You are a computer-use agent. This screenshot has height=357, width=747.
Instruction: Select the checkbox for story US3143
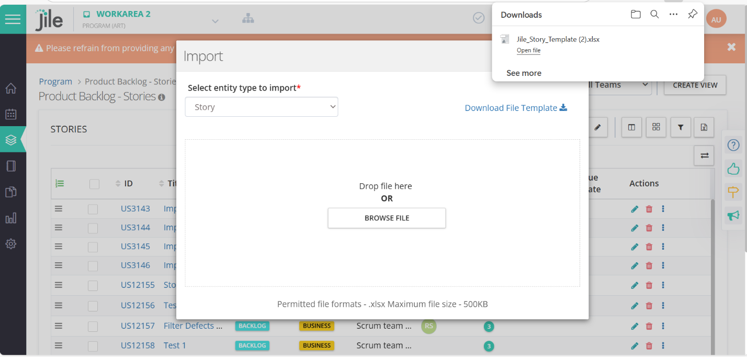coord(93,209)
